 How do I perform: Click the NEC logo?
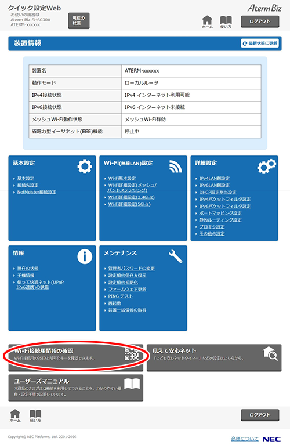(271, 439)
